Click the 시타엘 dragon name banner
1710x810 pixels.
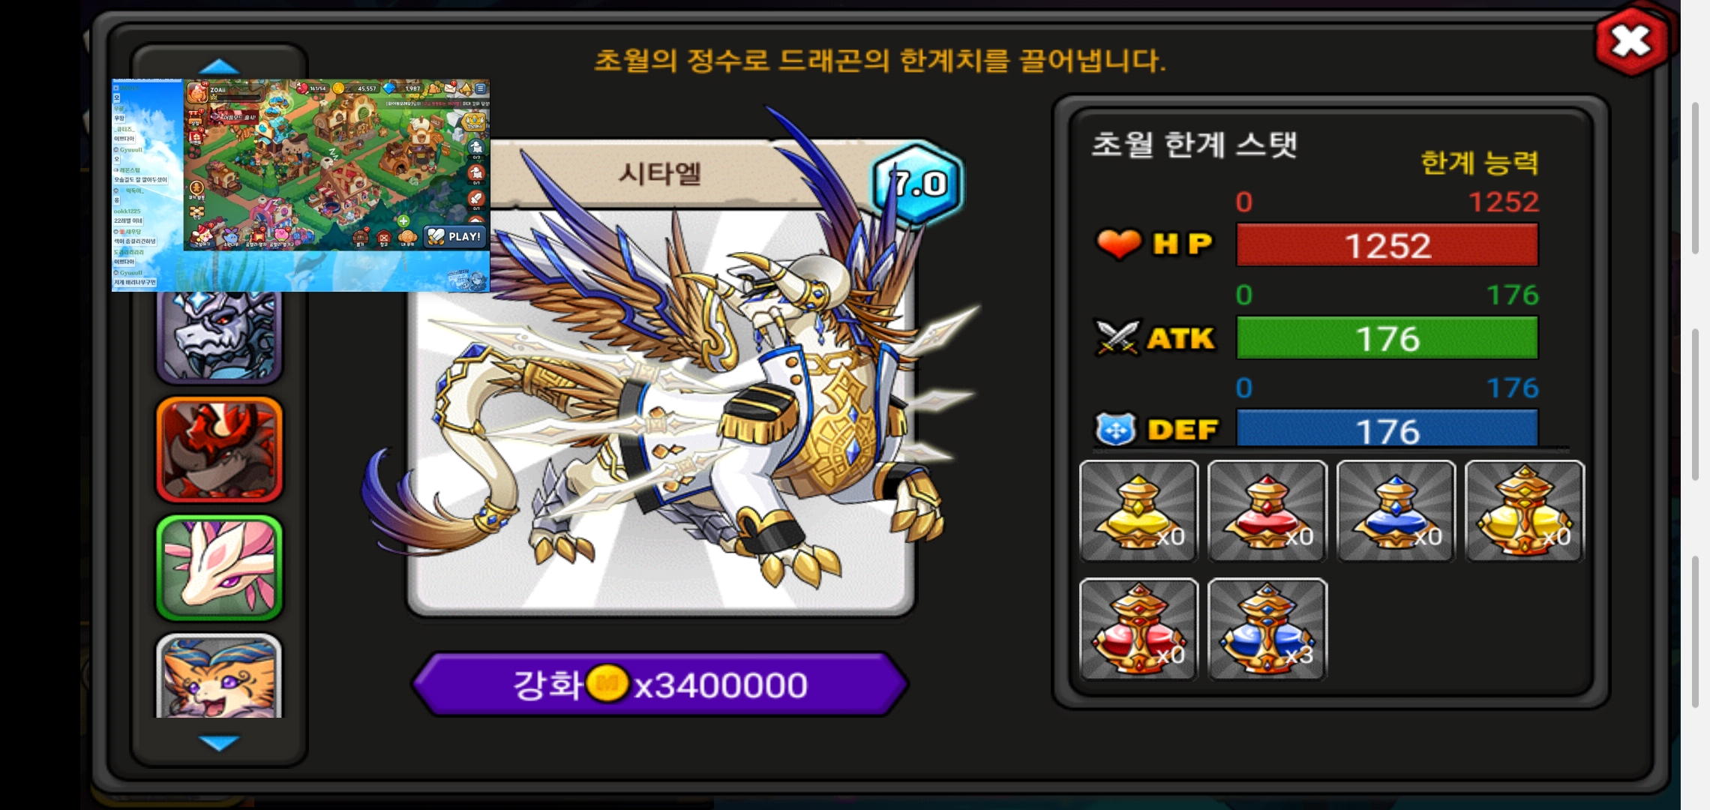point(660,173)
